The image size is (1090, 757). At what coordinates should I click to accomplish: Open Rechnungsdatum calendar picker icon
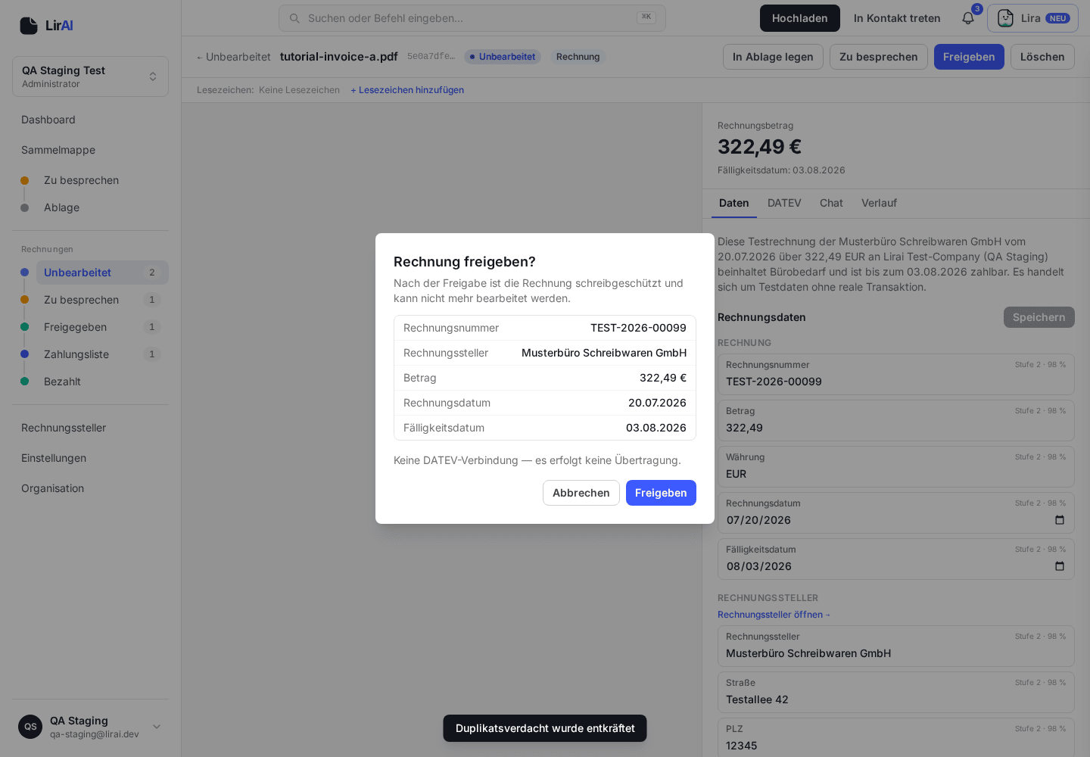point(1060,520)
